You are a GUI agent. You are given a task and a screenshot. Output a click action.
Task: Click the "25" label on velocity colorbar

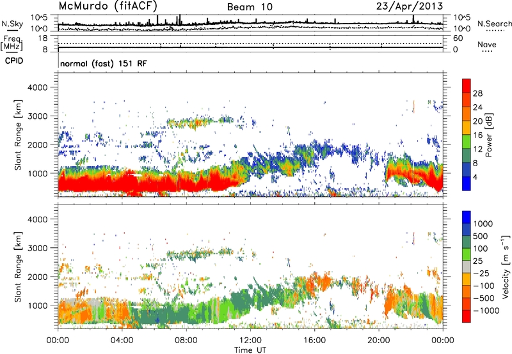[x=477, y=261]
